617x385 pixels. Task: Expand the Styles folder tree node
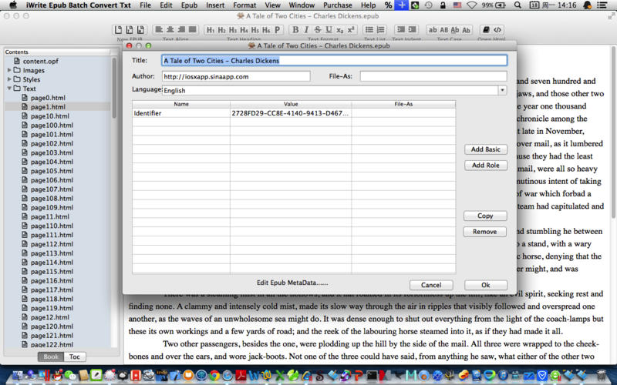pyautogui.click(x=9, y=79)
